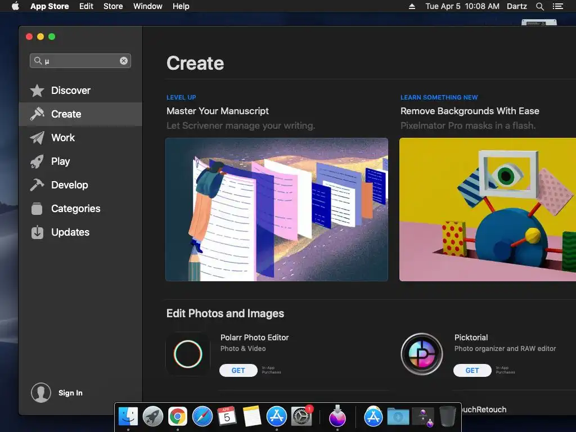Open Notification Center icon in menu bar
This screenshot has height=432, width=576.
[557, 6]
